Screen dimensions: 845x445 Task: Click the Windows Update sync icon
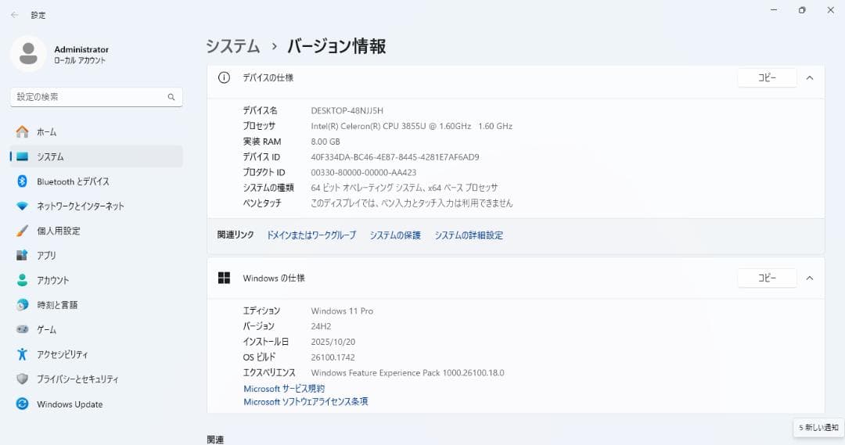coord(22,404)
